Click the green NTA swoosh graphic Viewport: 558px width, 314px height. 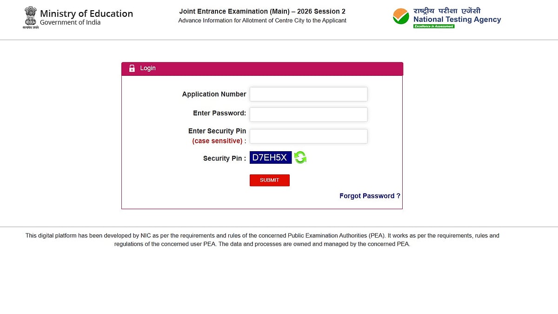coord(401,17)
